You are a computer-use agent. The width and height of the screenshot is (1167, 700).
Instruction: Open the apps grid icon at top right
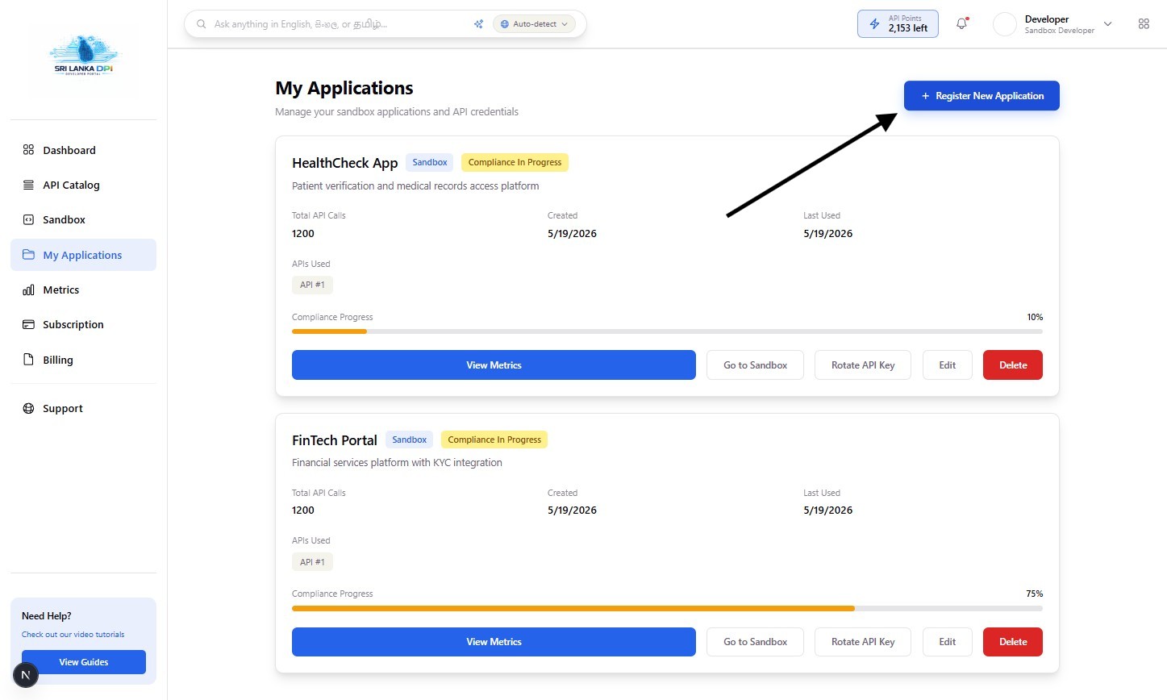(1144, 24)
